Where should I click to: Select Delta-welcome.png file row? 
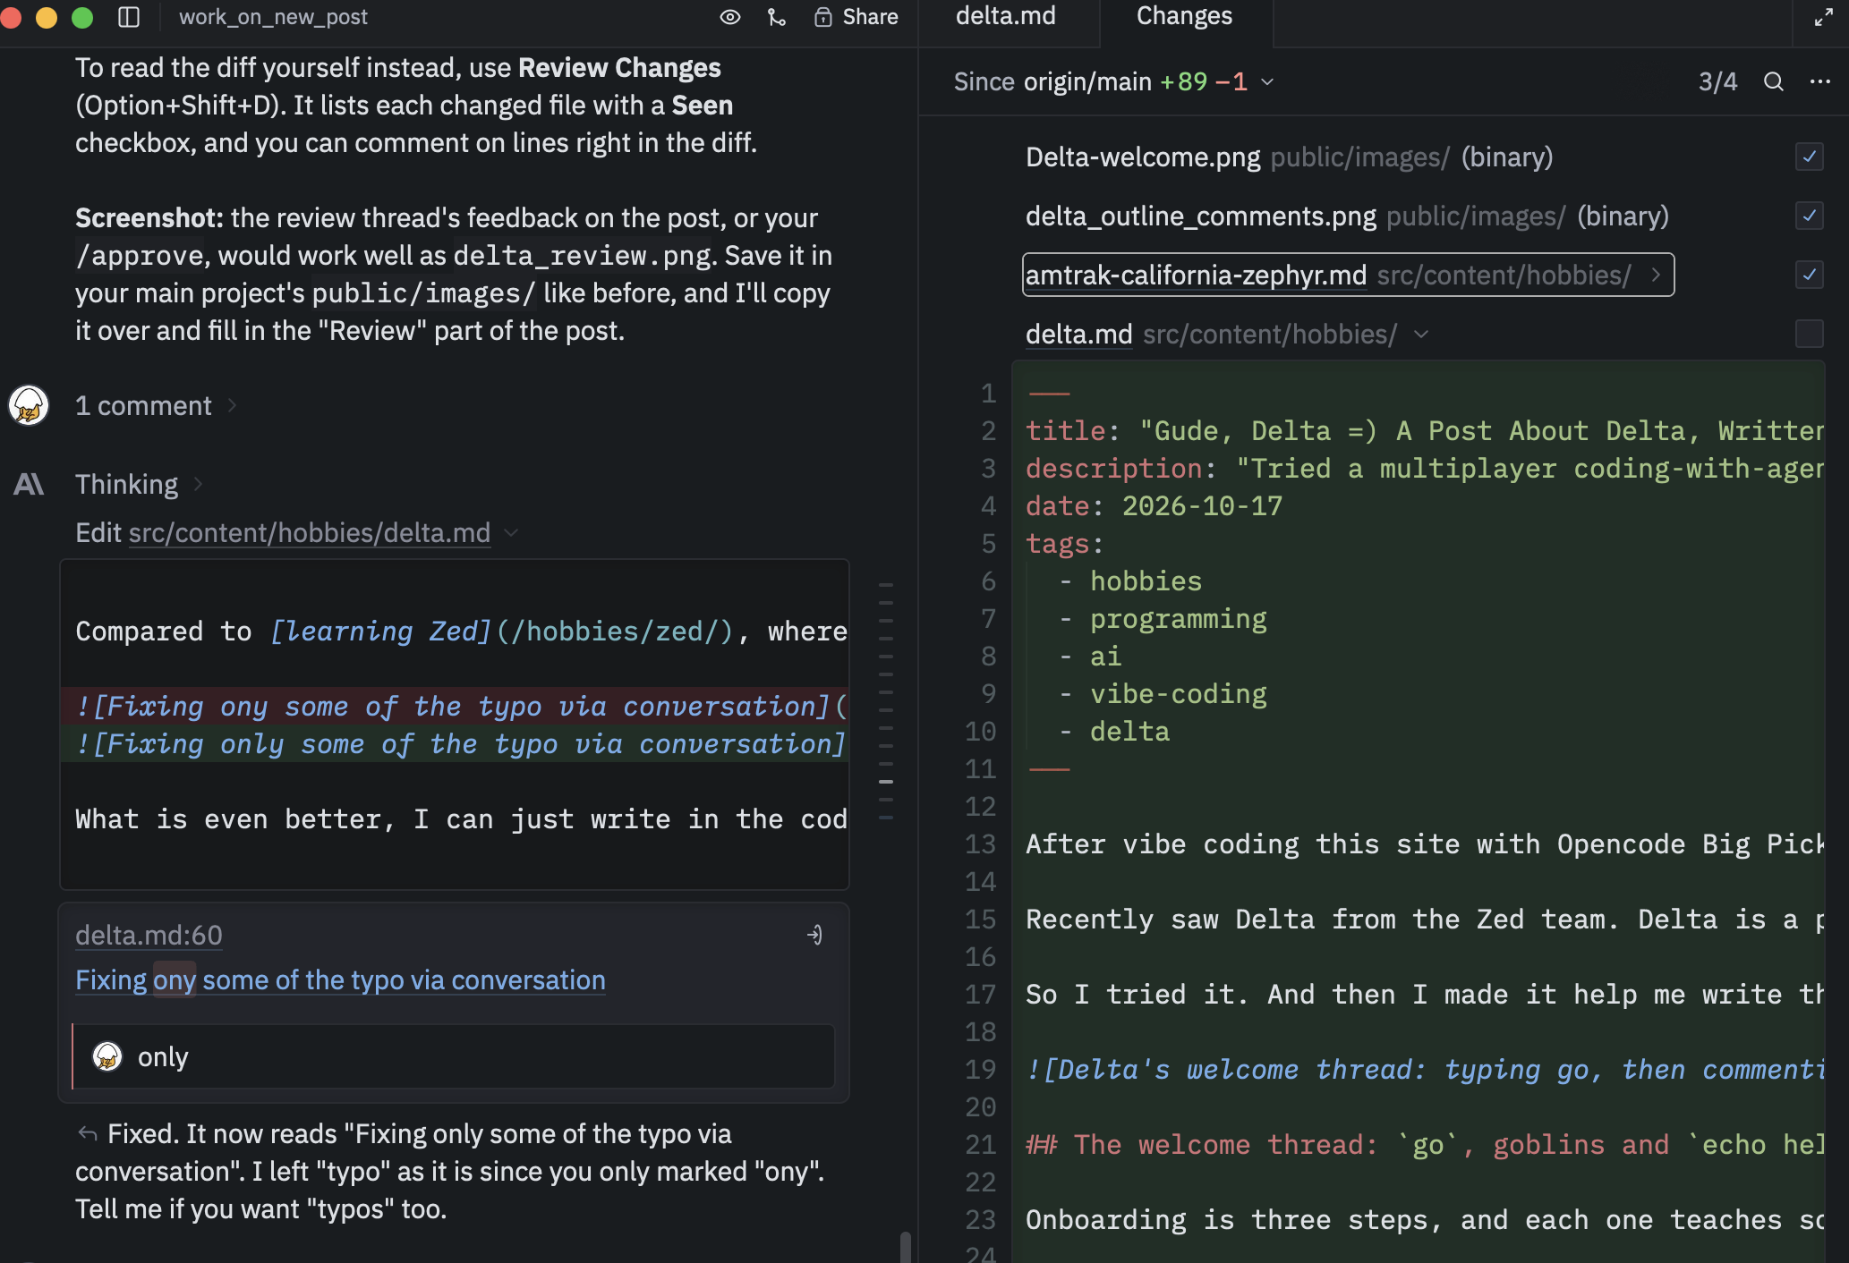tap(1289, 157)
